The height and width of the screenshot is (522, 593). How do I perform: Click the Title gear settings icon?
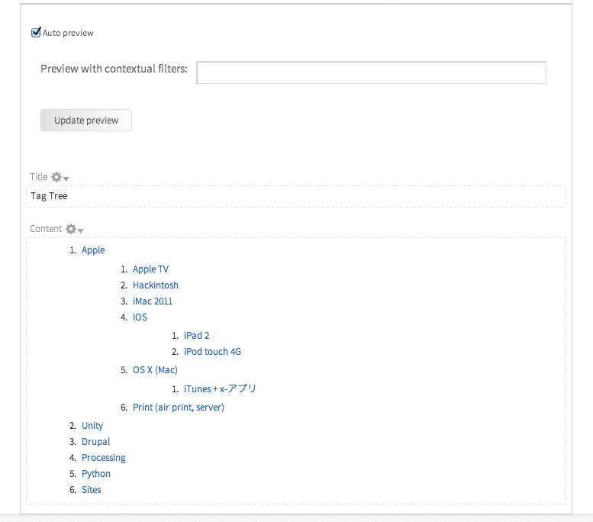(56, 177)
